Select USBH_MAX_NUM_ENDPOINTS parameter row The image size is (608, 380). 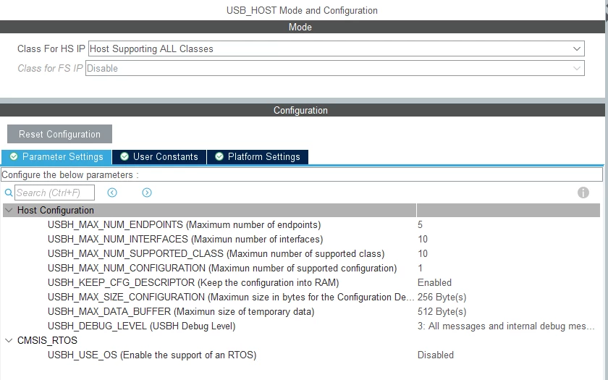[301, 225]
